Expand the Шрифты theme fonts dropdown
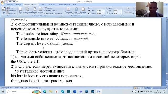 (11, 11)
